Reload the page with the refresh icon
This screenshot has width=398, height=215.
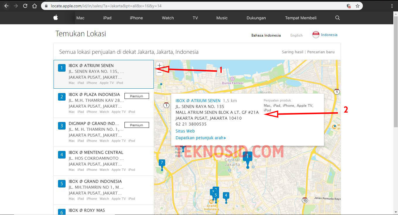coord(25,6)
